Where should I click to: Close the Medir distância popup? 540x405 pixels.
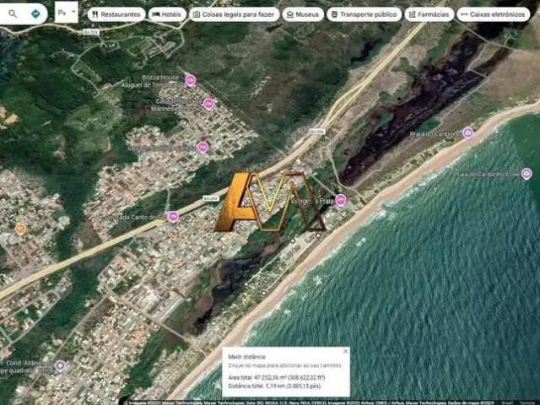pos(345,351)
